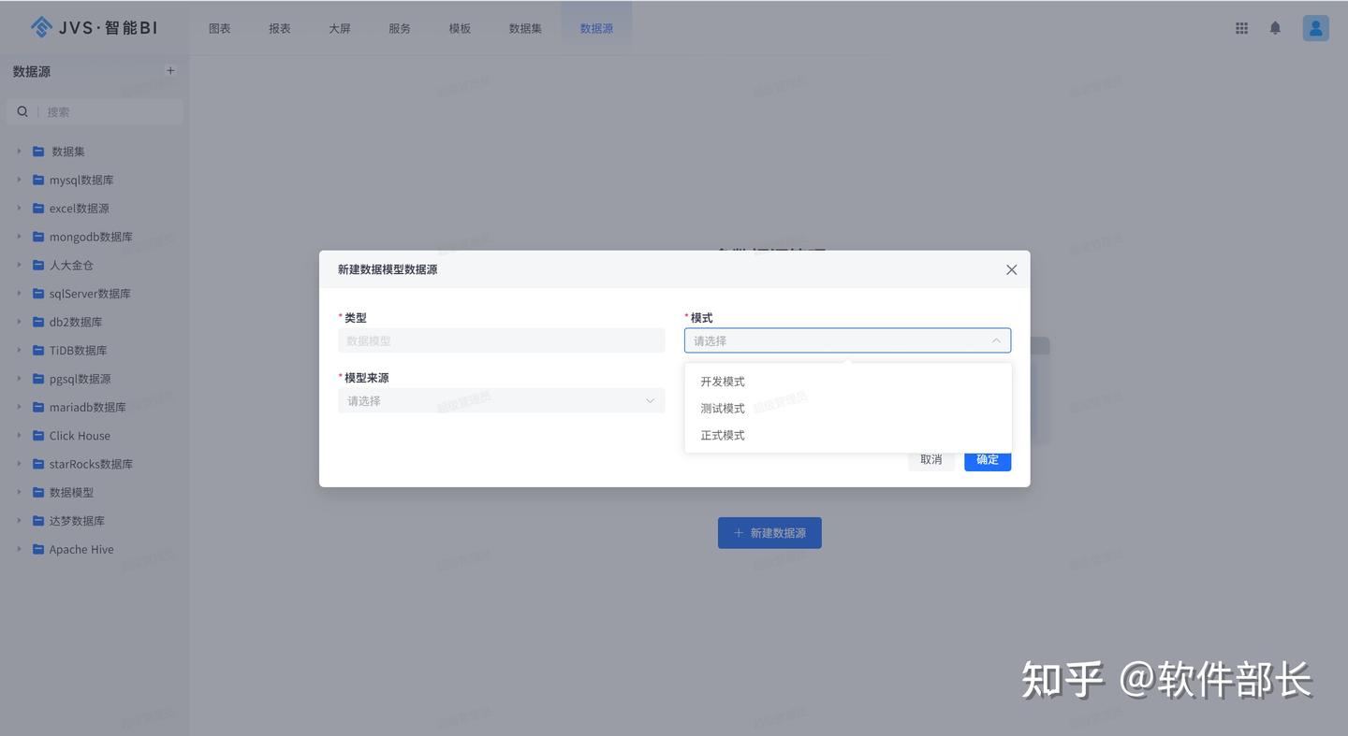The height and width of the screenshot is (736, 1348).
Task: Click the 取消 cancel button
Action: 930,459
